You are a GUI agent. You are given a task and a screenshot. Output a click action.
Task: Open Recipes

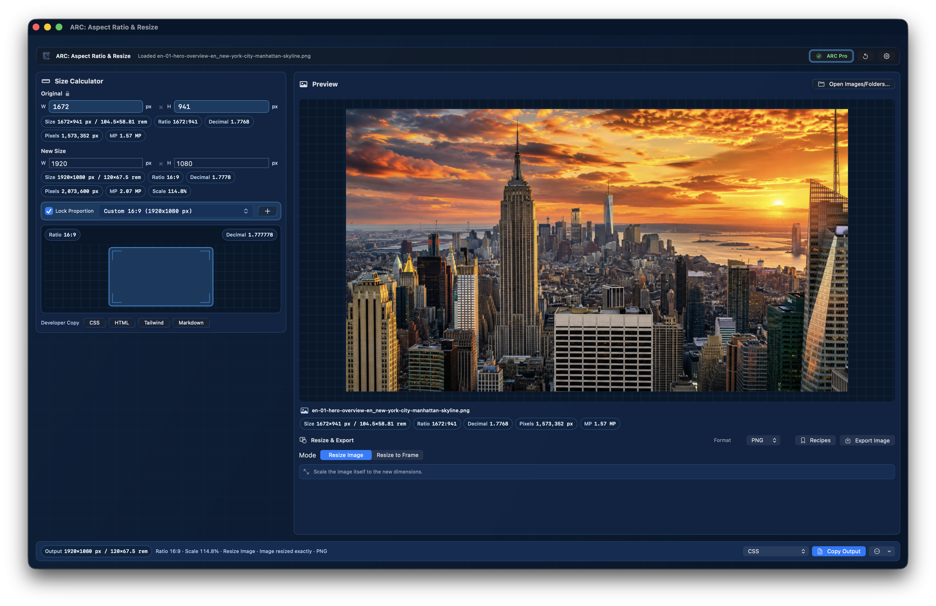coord(815,440)
